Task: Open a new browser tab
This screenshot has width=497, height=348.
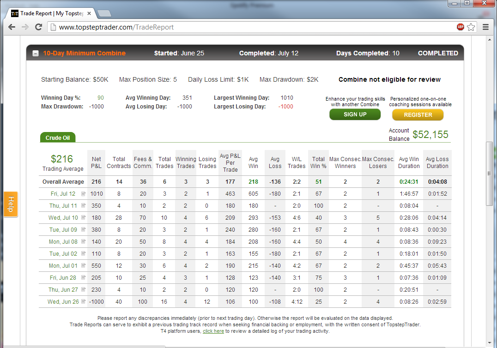Action: (104, 13)
